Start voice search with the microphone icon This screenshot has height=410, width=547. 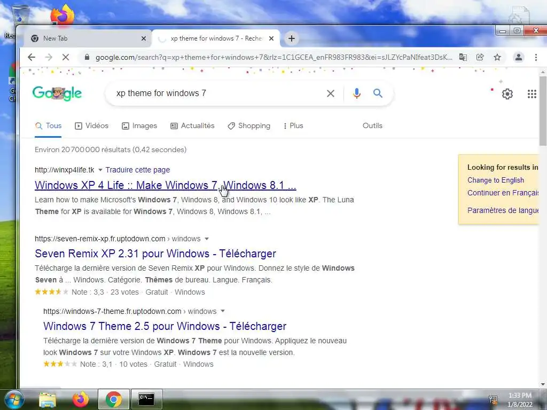point(356,93)
